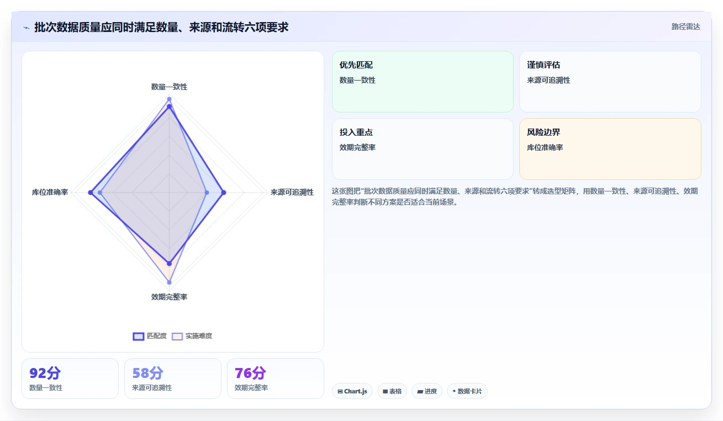Open the 谨慎评估 card
This screenshot has height=421, width=723.
[x=610, y=82]
